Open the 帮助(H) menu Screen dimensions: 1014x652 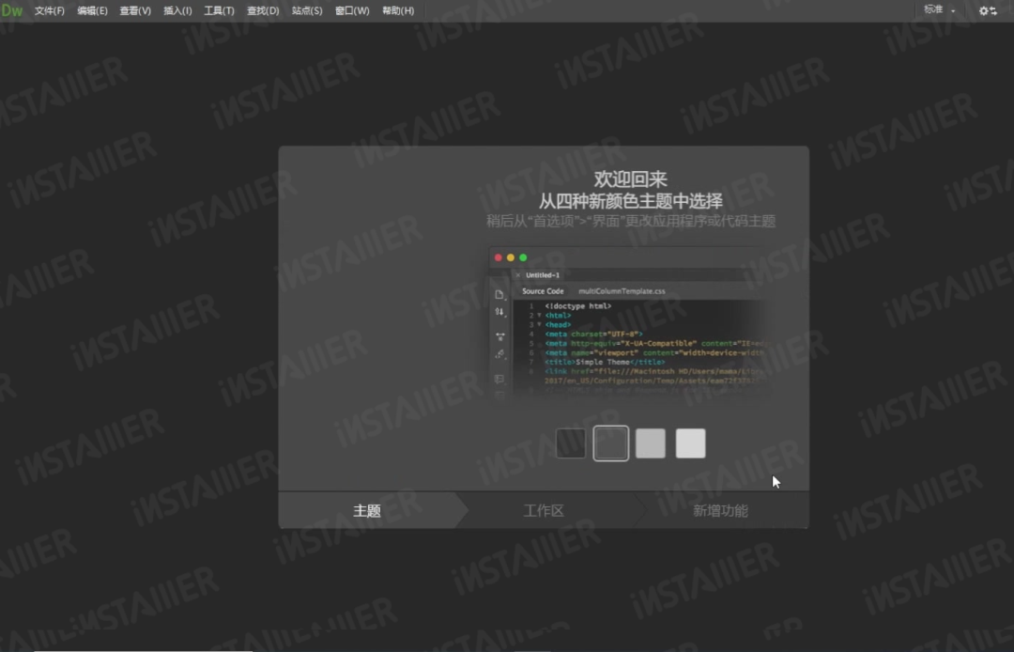point(398,10)
